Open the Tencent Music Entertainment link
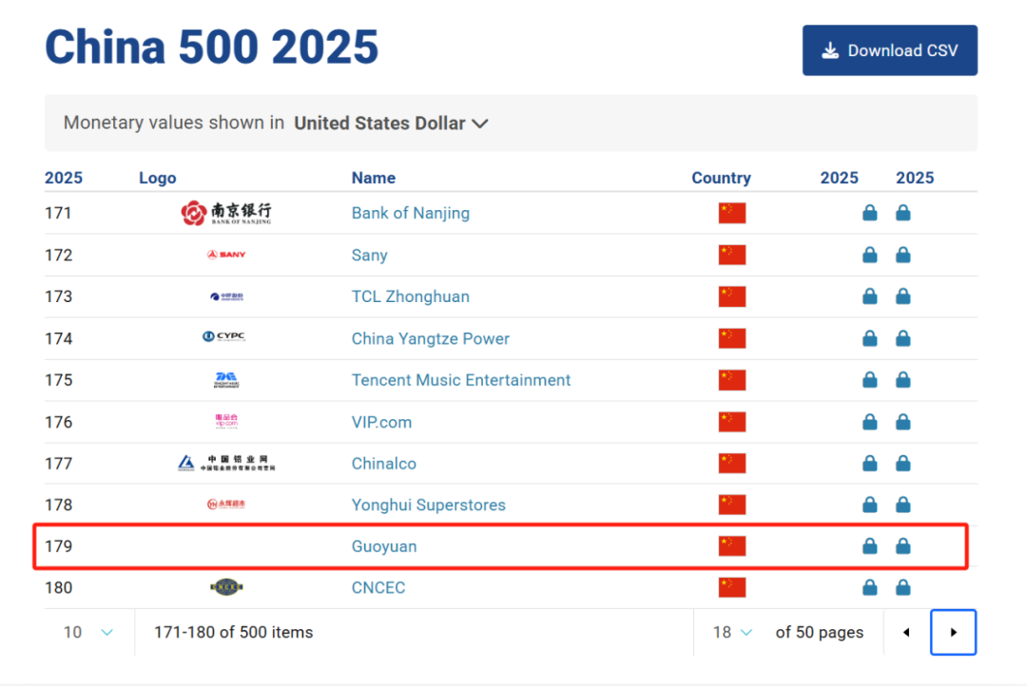The image size is (1027, 686). tap(461, 380)
